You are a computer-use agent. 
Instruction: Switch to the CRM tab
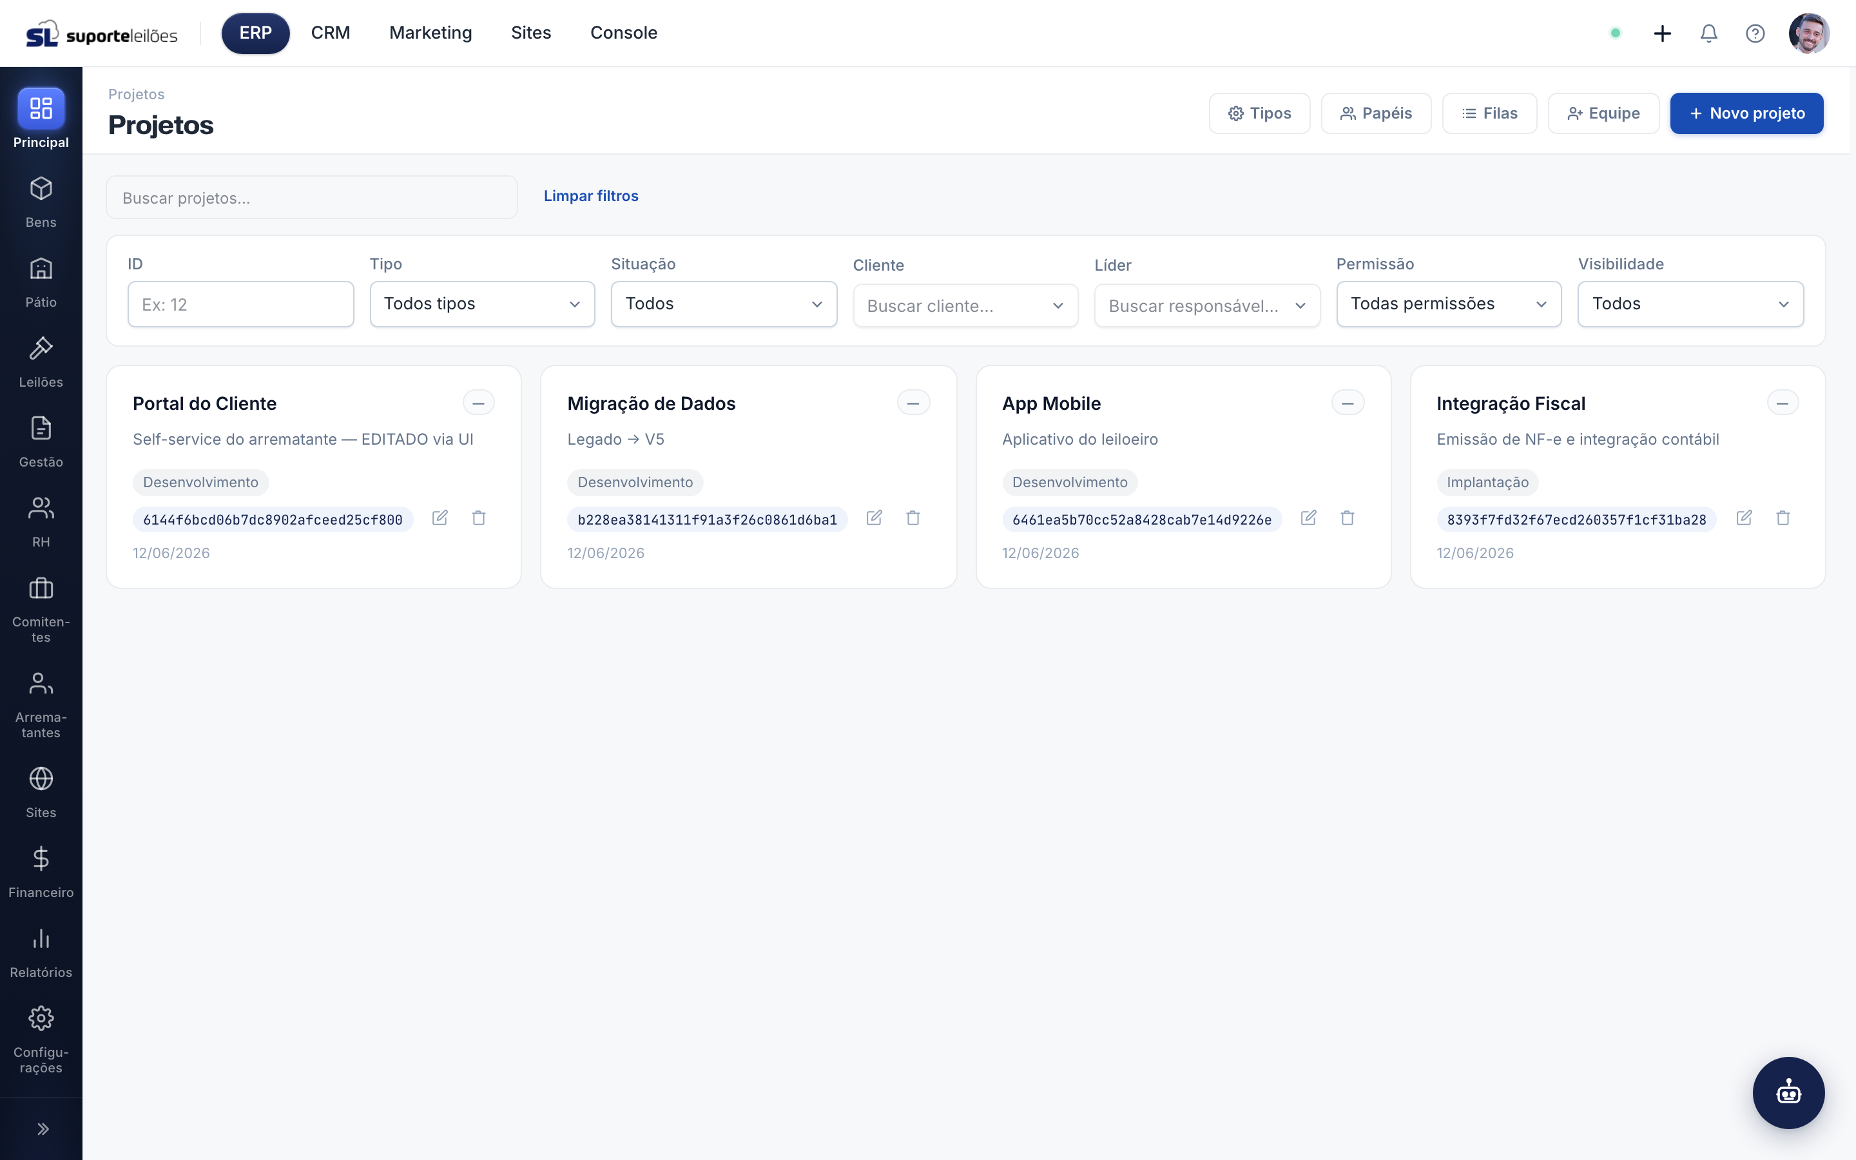point(331,33)
